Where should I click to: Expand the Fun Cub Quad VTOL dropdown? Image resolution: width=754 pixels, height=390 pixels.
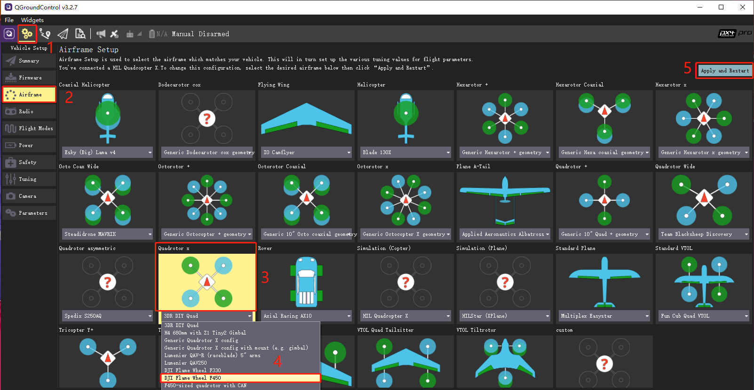point(704,316)
